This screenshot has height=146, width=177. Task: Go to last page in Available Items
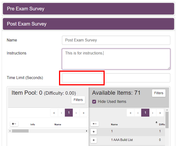[x=160, y=113]
